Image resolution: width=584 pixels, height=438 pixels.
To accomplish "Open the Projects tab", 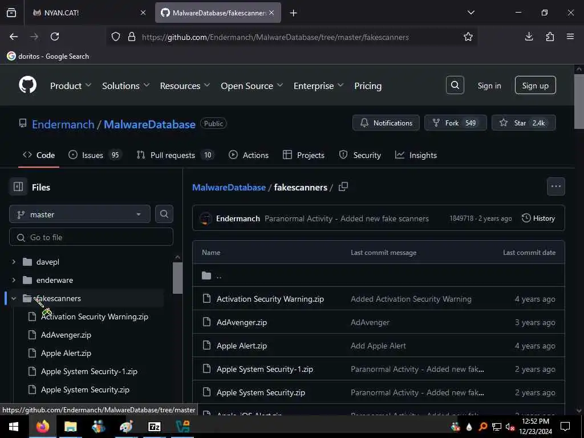I will pyautogui.click(x=303, y=155).
